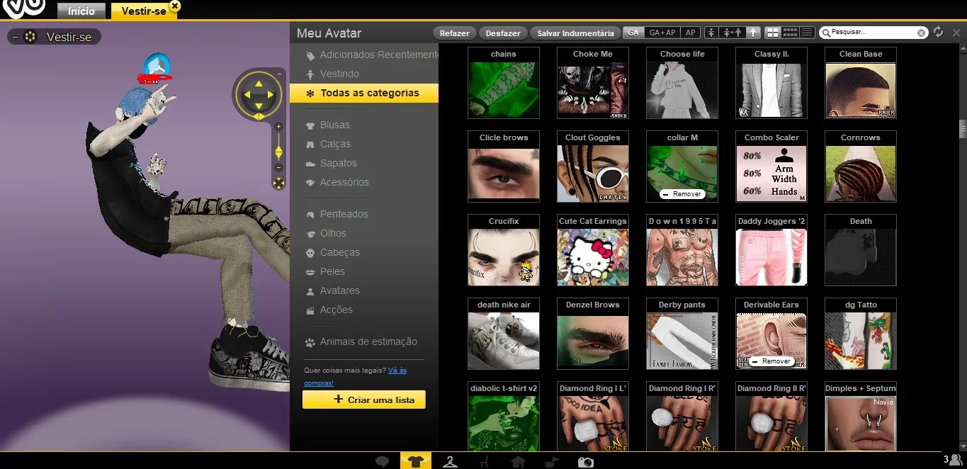Toggle the AP rating filter
Viewport: 967px width, 469px height.
pos(690,33)
